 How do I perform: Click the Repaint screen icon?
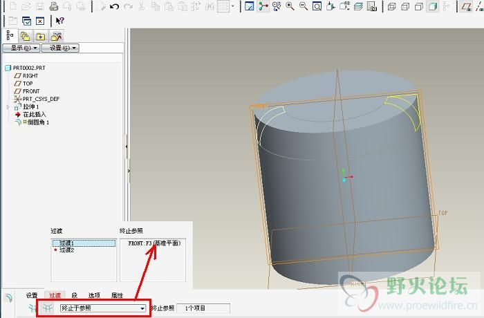click(x=249, y=6)
